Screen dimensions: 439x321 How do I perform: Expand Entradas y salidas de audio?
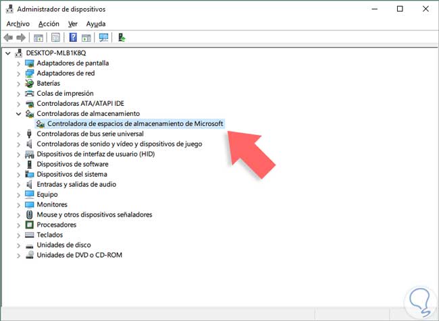pyautogui.click(x=18, y=185)
